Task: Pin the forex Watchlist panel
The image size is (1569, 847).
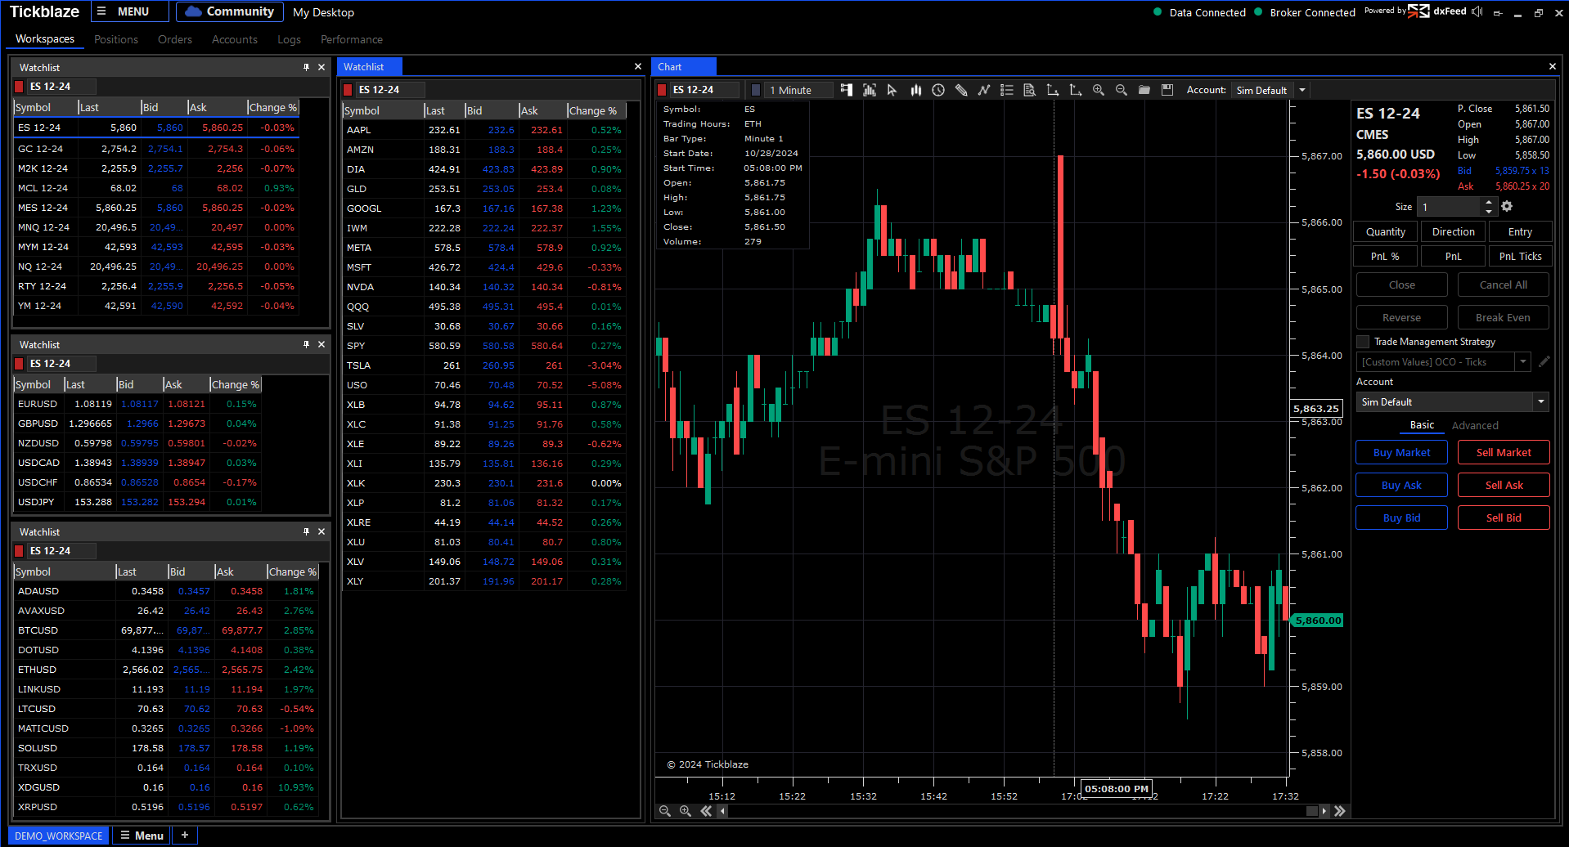Action: tap(307, 344)
